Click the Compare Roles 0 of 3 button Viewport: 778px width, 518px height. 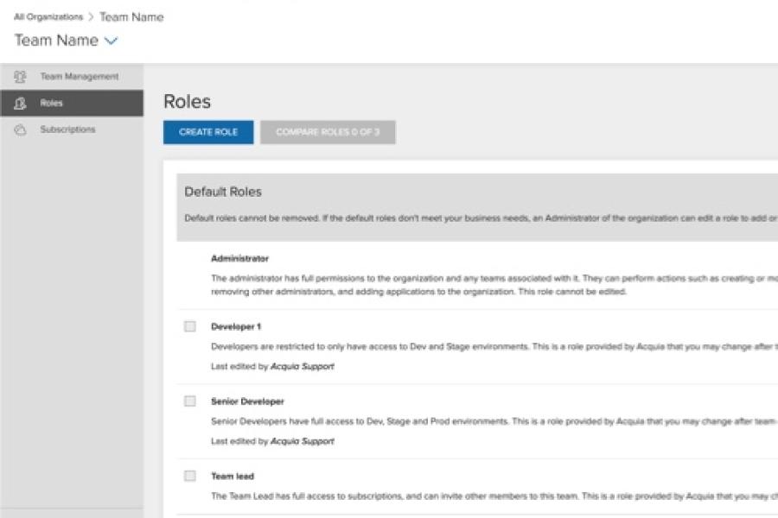328,132
